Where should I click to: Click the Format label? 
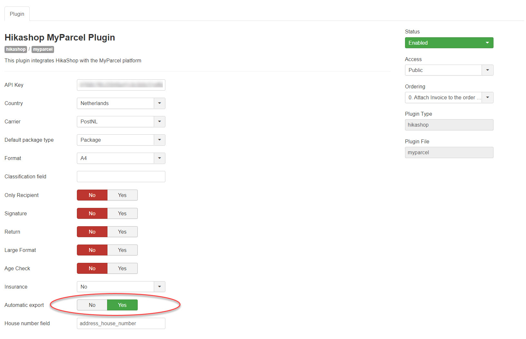click(13, 158)
